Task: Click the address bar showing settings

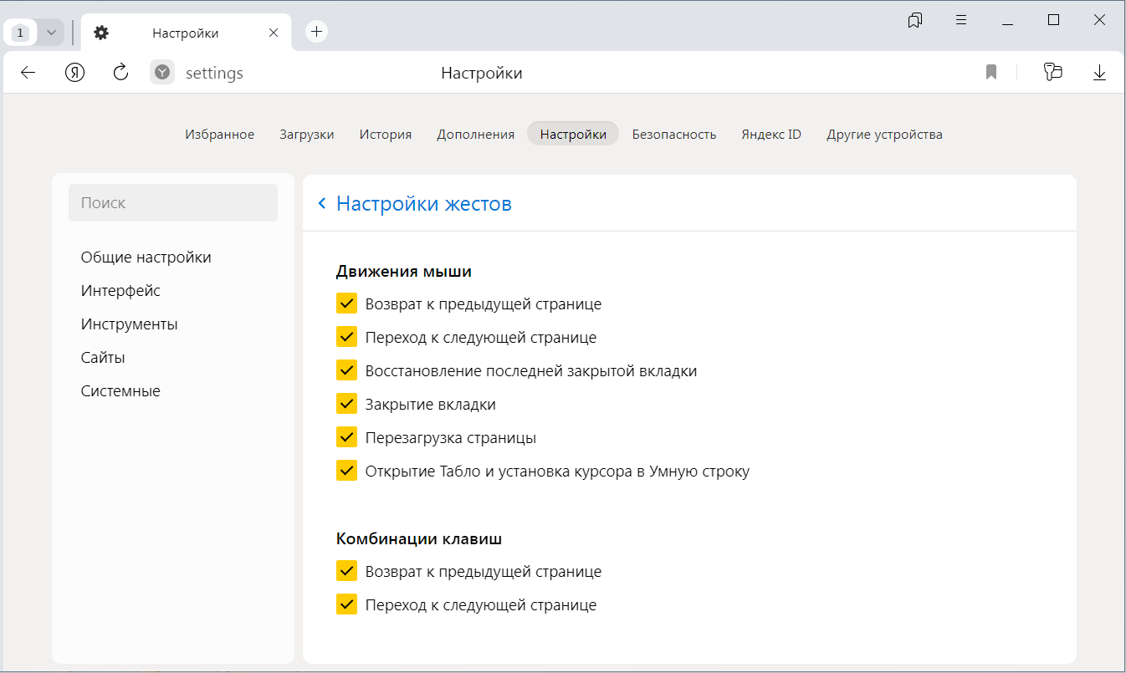Action: pos(214,74)
